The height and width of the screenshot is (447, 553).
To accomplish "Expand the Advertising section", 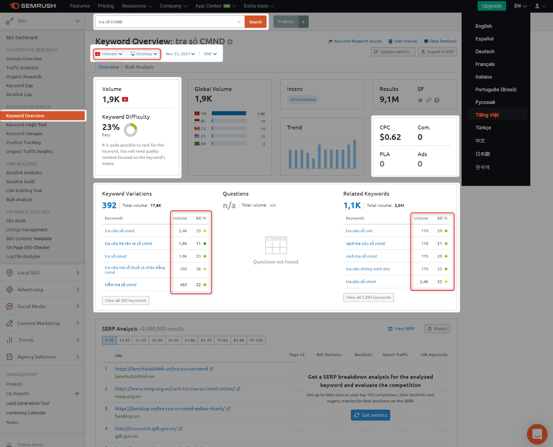I will coord(78,290).
